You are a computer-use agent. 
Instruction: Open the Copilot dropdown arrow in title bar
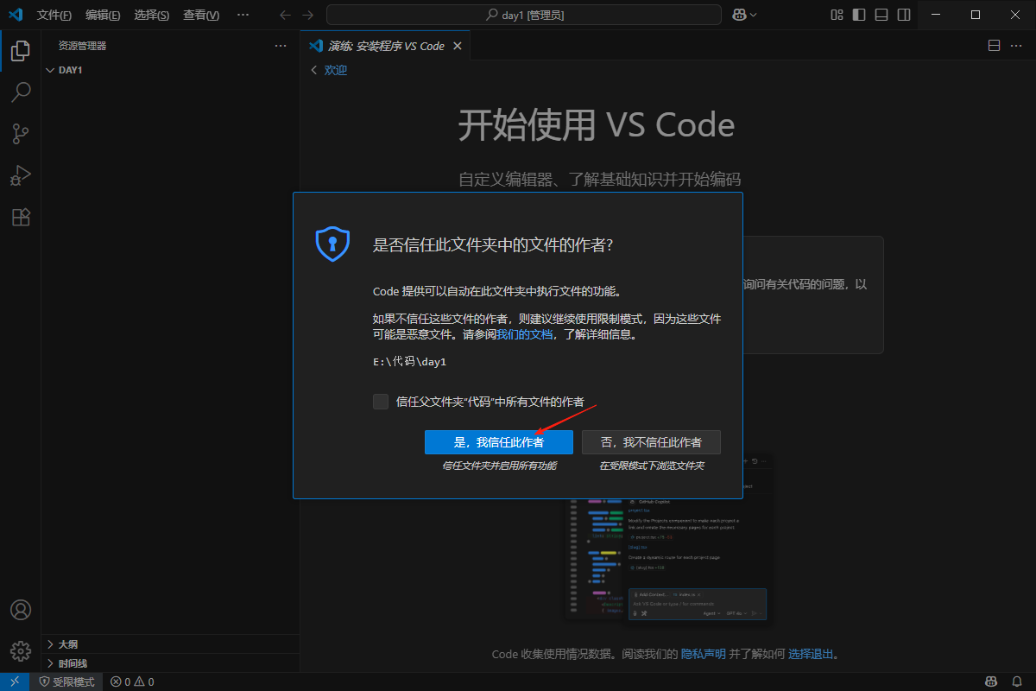click(x=754, y=15)
